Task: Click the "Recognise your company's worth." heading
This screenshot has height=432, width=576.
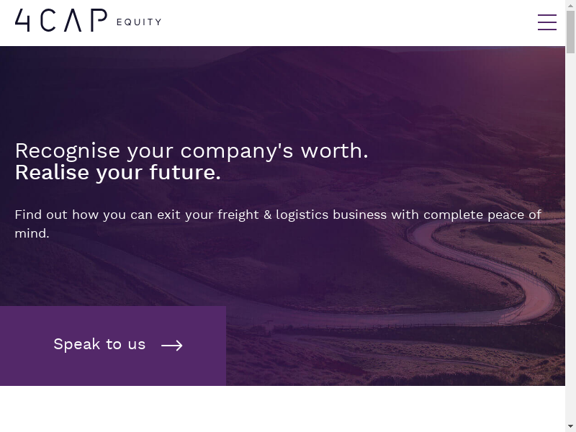Action: tap(192, 150)
